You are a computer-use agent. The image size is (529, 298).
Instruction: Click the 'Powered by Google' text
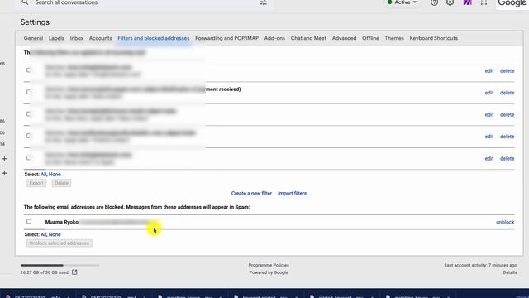pyautogui.click(x=269, y=272)
